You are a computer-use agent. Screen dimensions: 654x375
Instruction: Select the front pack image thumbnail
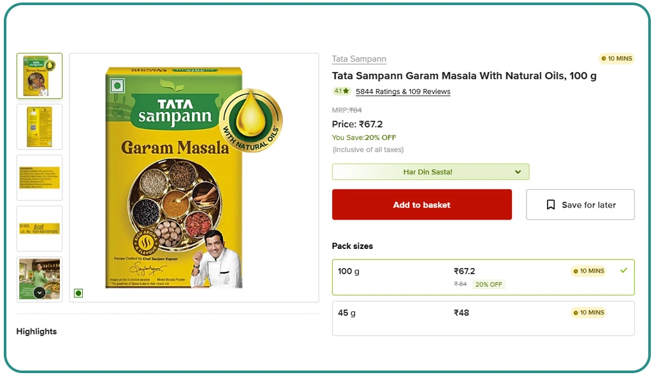click(40, 76)
